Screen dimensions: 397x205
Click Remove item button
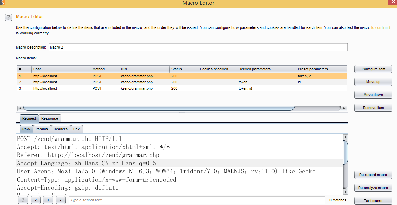[x=373, y=108]
